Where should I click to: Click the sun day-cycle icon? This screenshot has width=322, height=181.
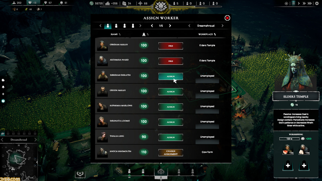point(286,4)
